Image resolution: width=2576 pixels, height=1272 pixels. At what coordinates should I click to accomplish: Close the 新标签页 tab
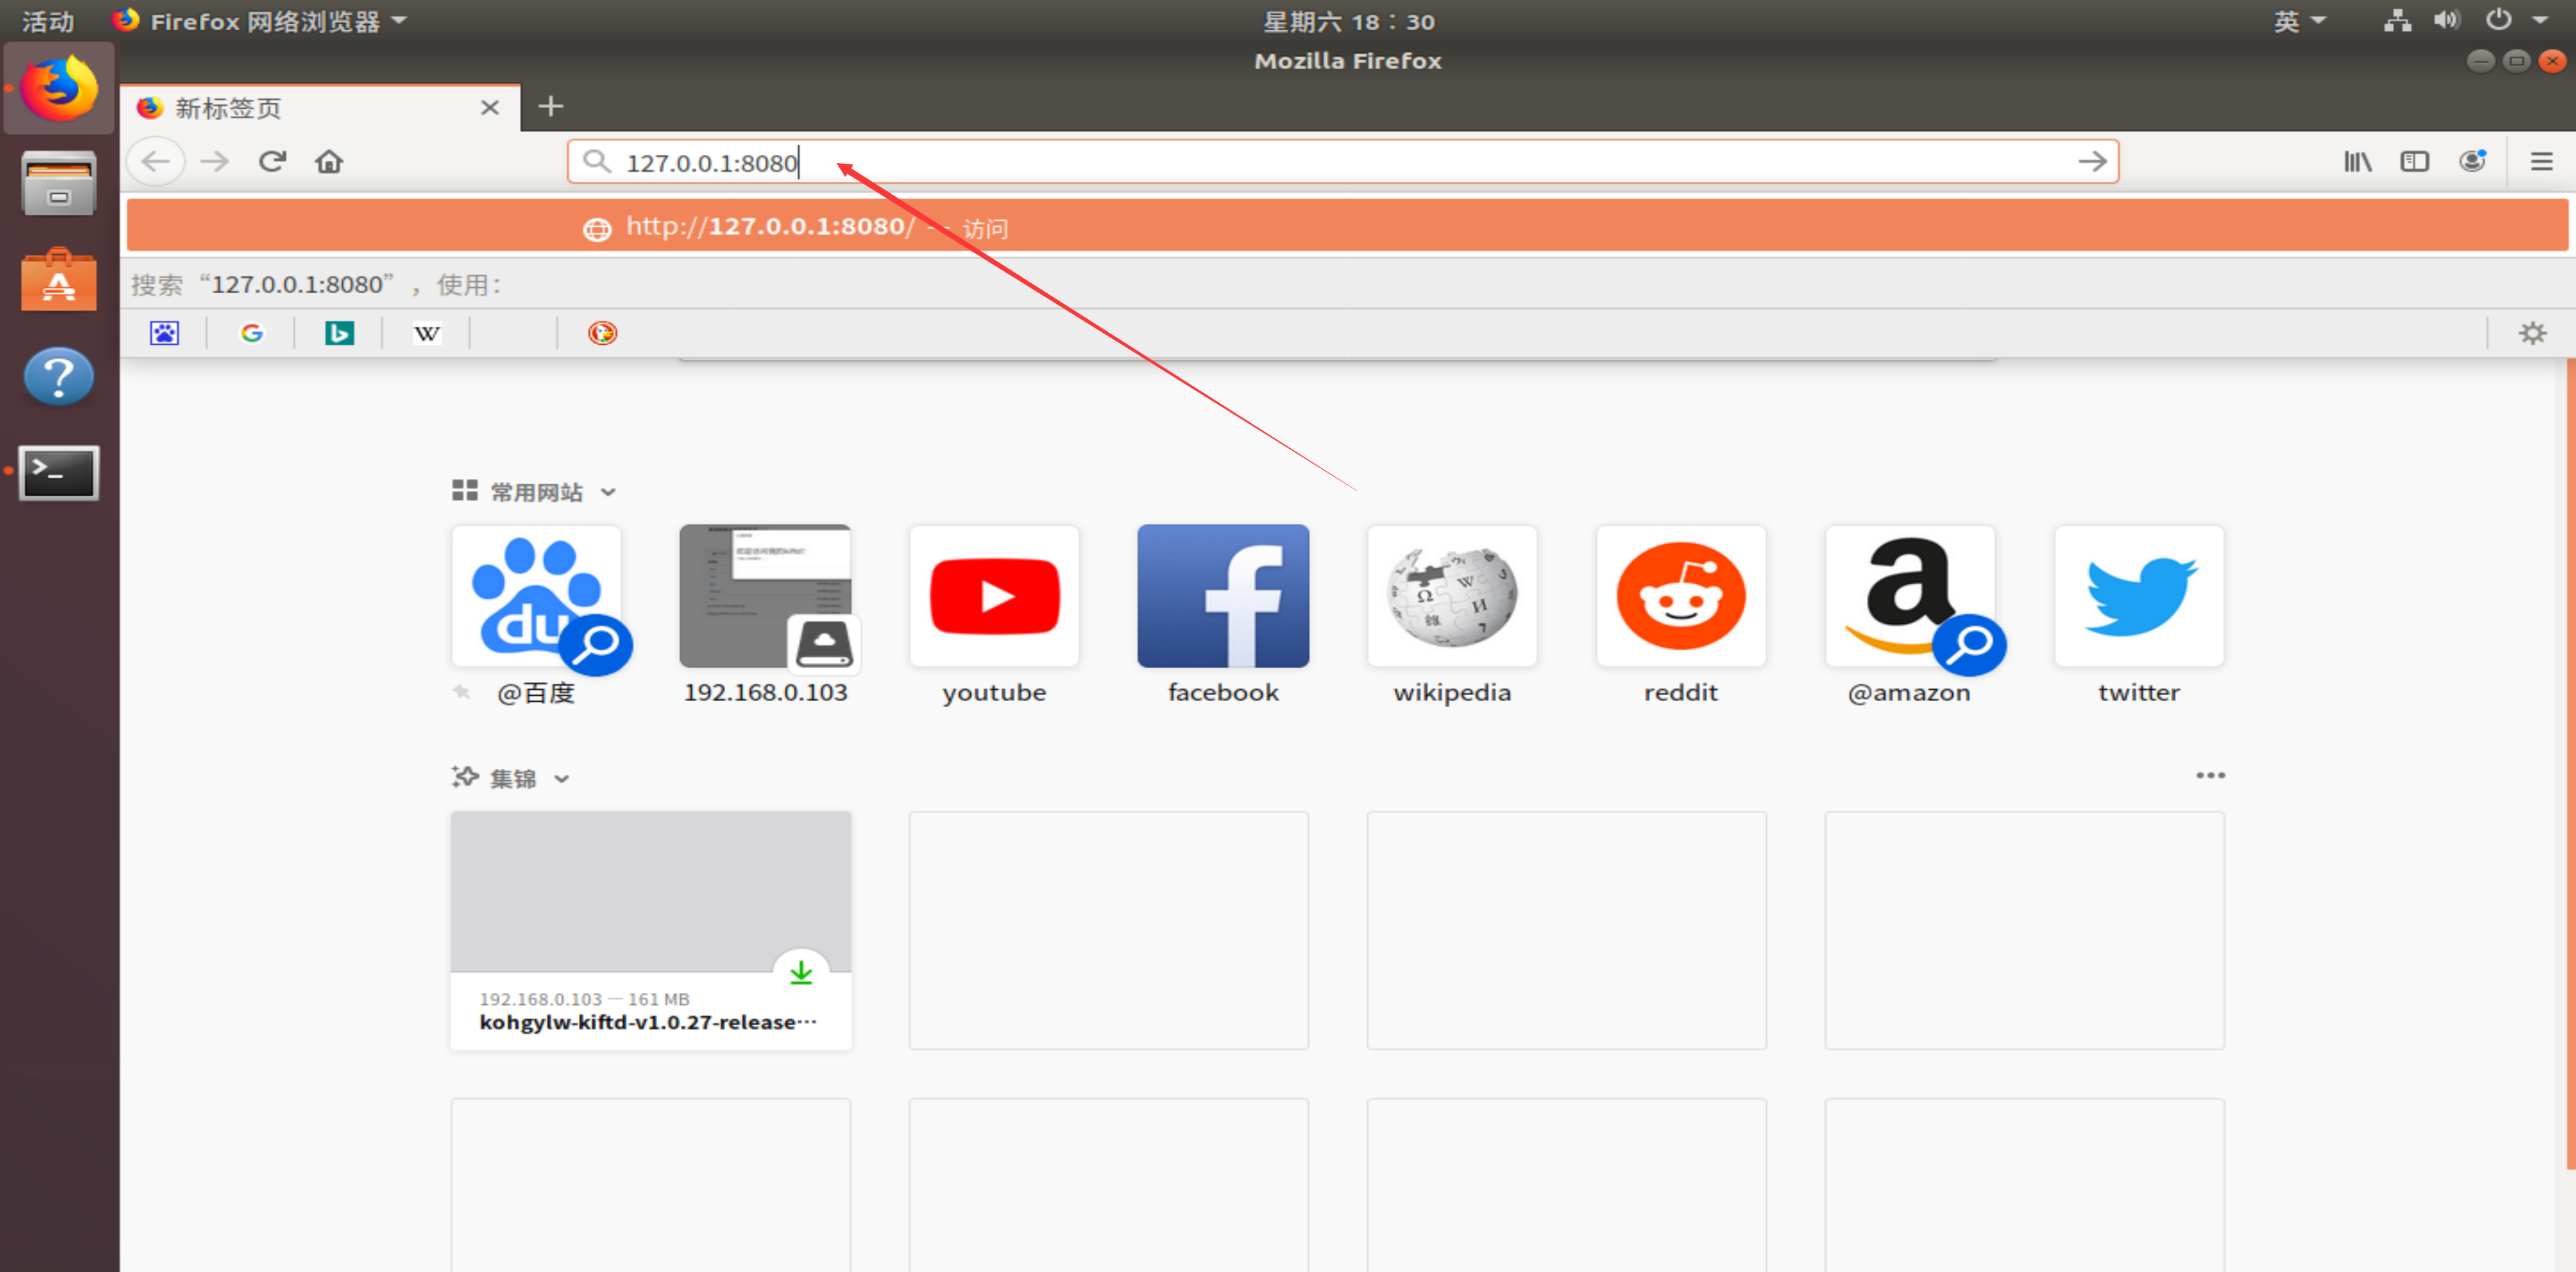pyautogui.click(x=489, y=107)
